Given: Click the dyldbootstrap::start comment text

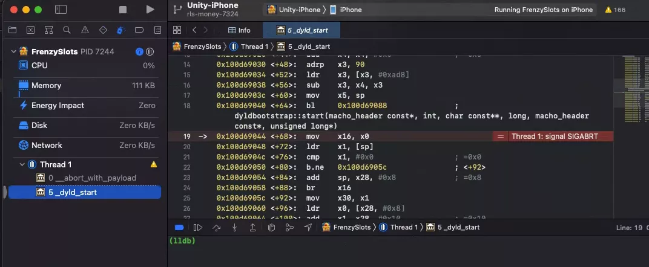Looking at the screenshot, I should tap(412, 121).
